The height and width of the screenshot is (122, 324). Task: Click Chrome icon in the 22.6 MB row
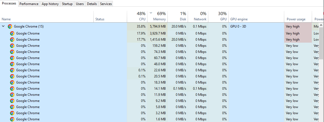[x=12, y=70]
